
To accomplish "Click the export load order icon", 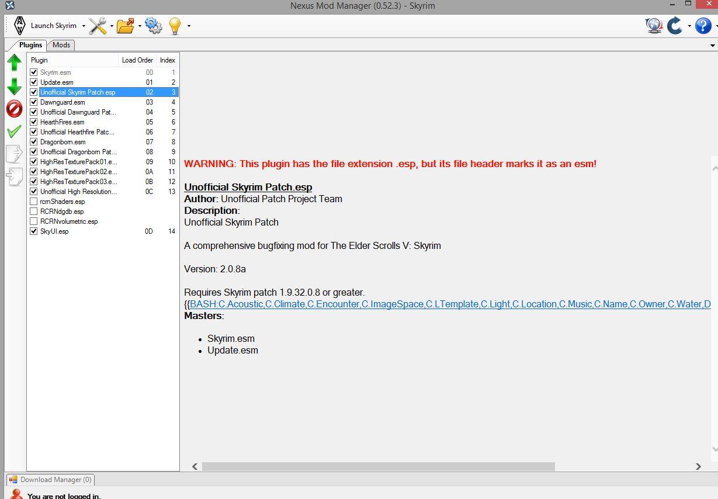I will pyautogui.click(x=14, y=153).
